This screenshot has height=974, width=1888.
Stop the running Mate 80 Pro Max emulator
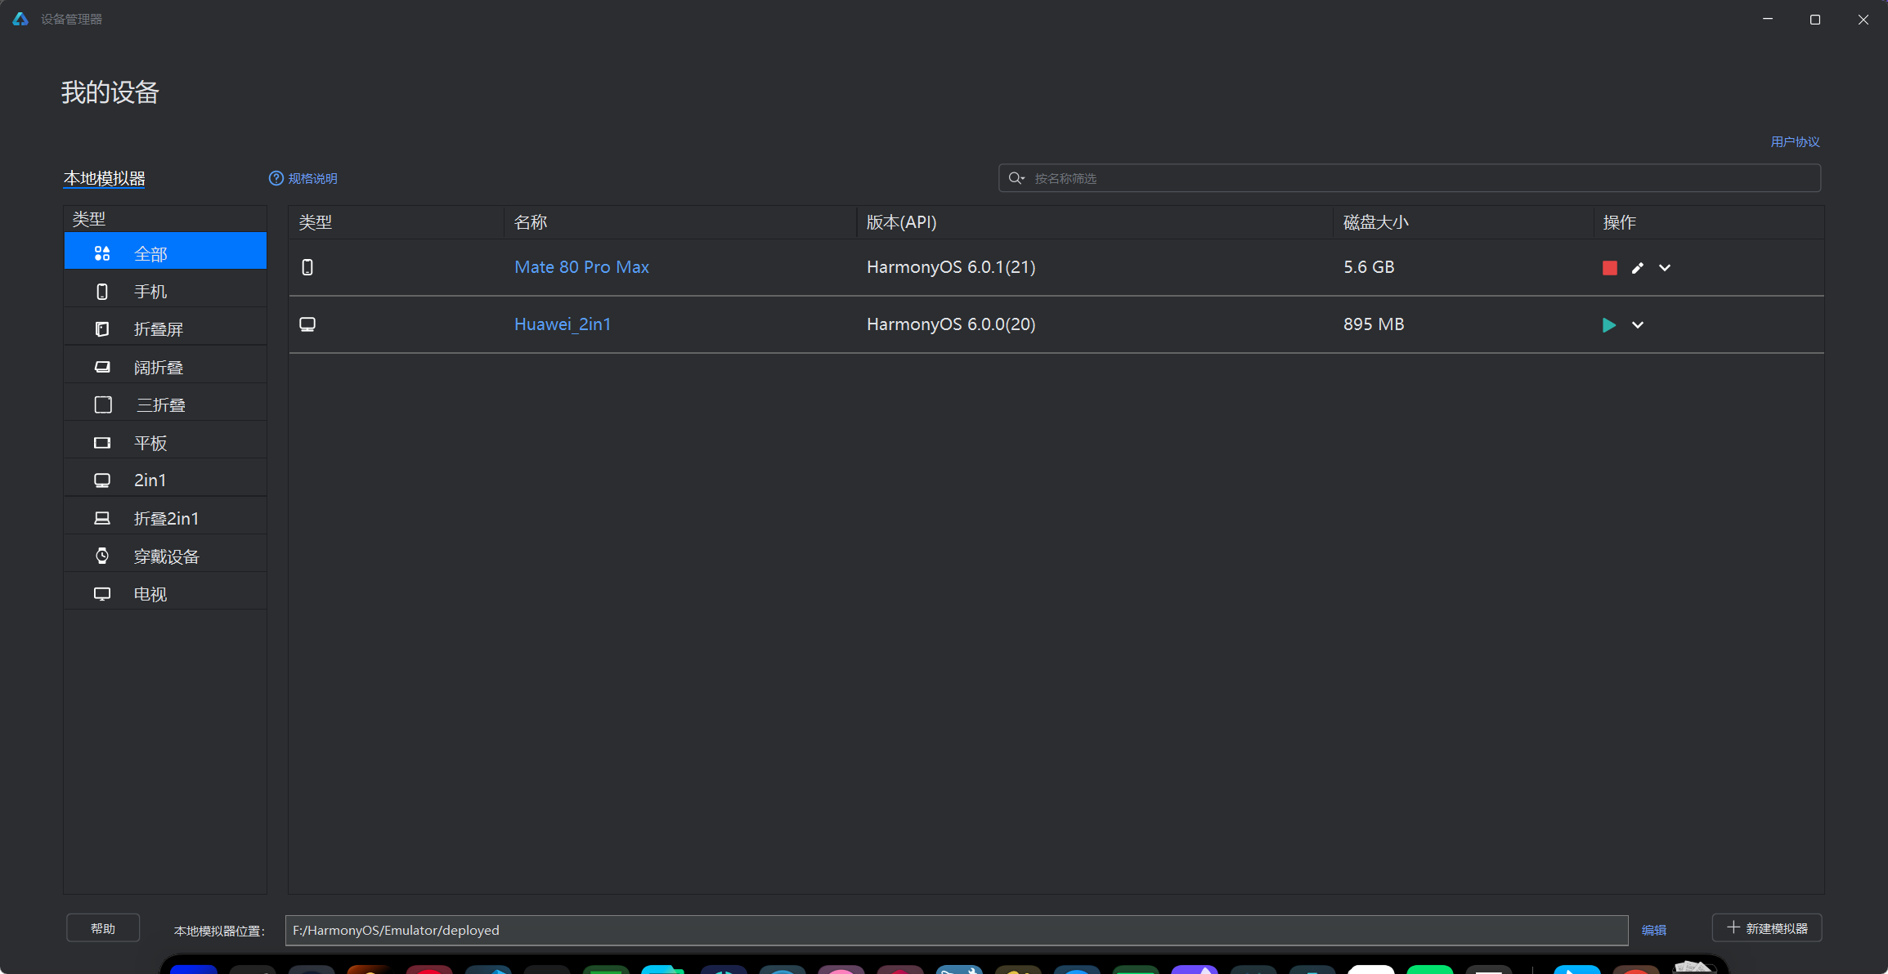click(1609, 268)
